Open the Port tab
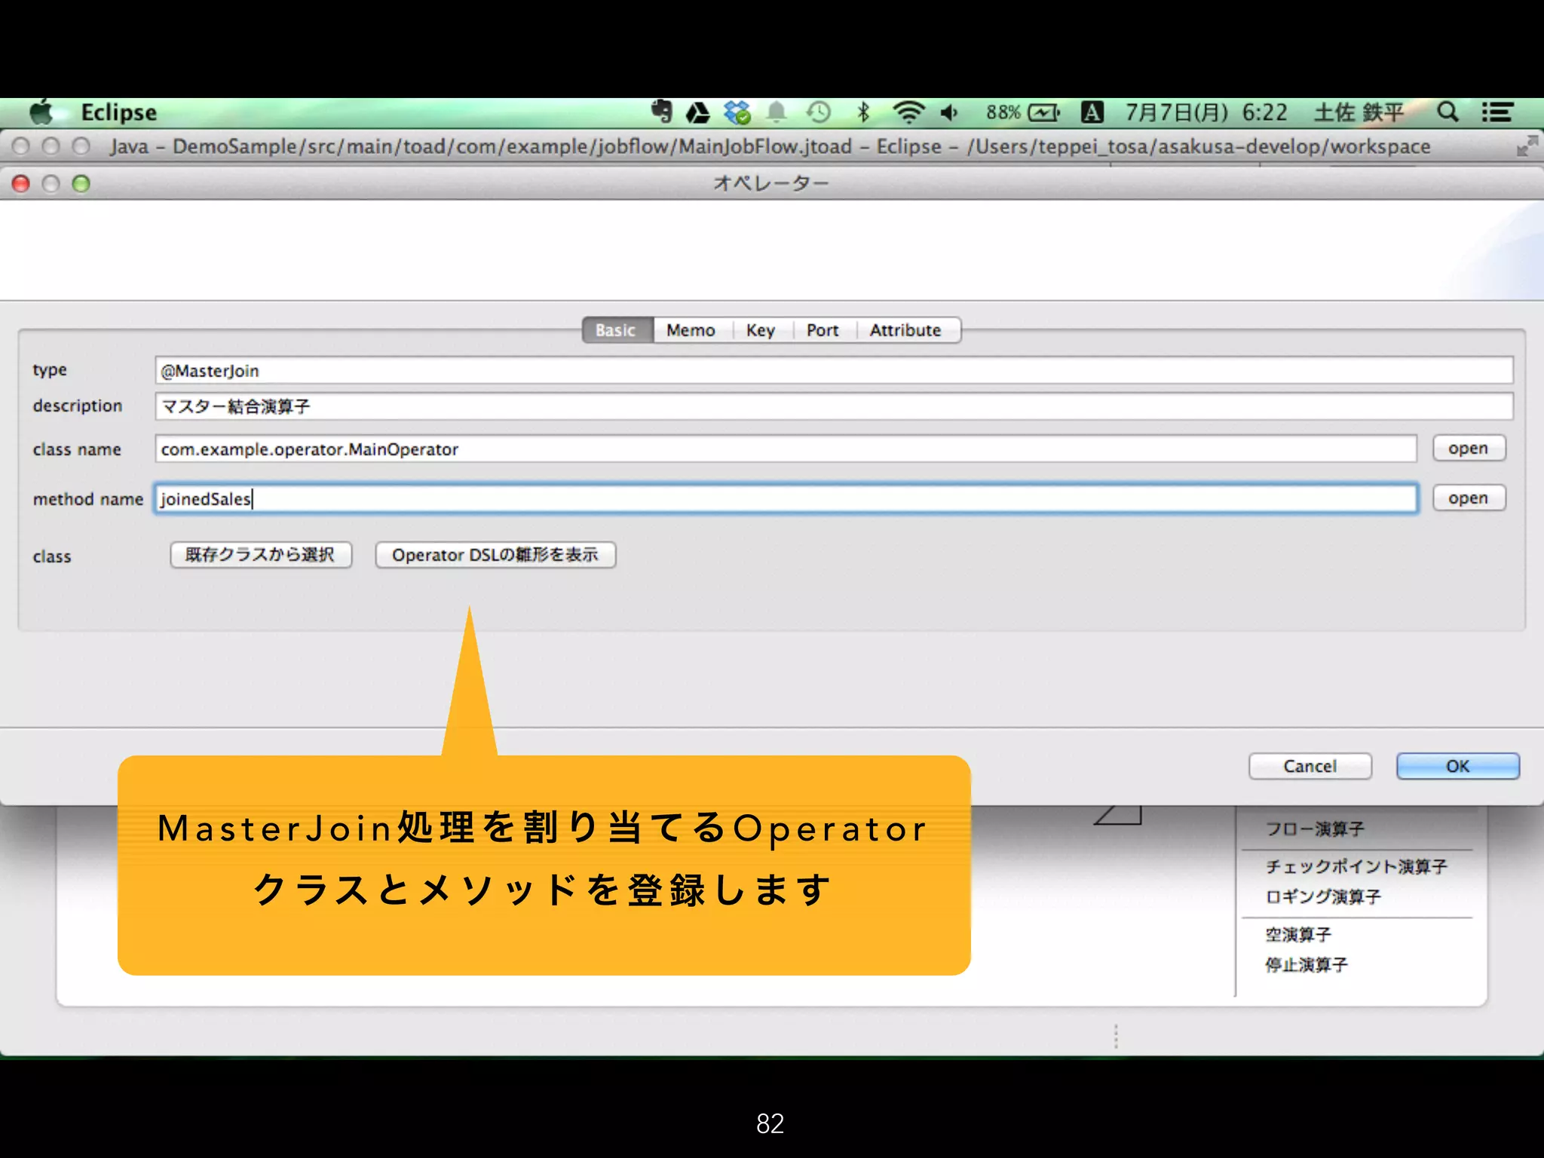Screen dimensions: 1544x1158 (x=822, y=330)
